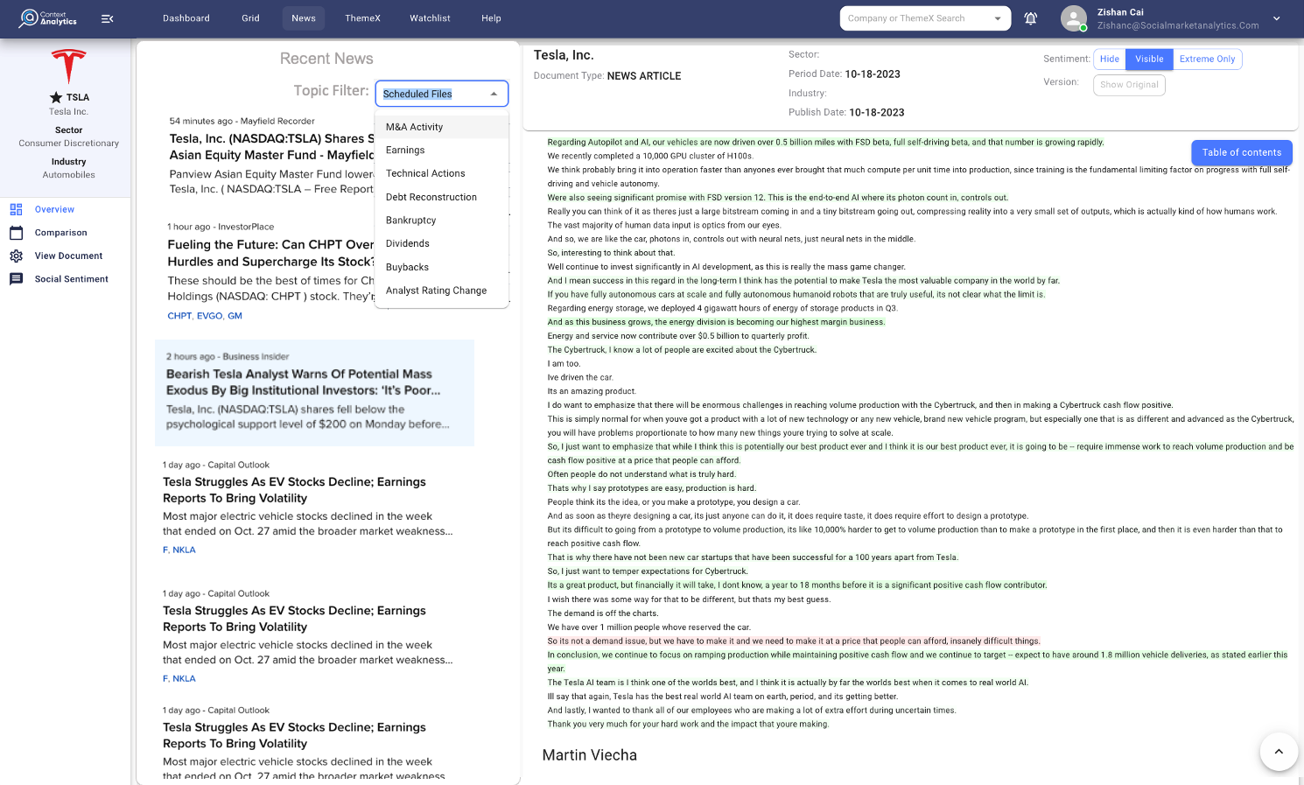Choose Earnings topic option
The height and width of the screenshot is (785, 1304).
click(442, 151)
